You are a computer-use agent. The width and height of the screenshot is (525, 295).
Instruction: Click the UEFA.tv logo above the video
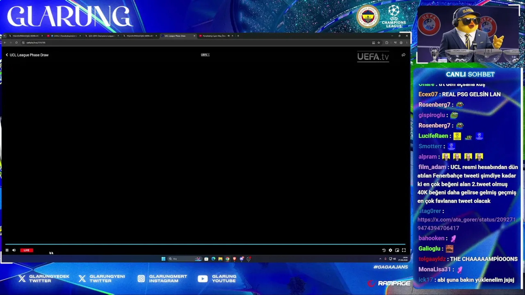point(205,55)
